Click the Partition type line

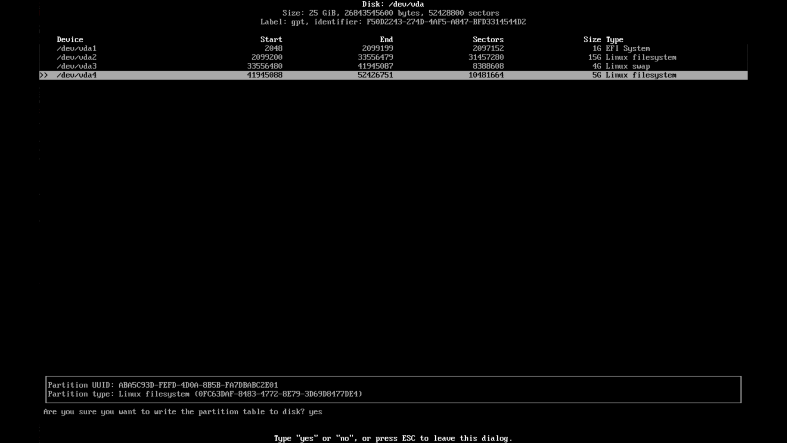205,394
